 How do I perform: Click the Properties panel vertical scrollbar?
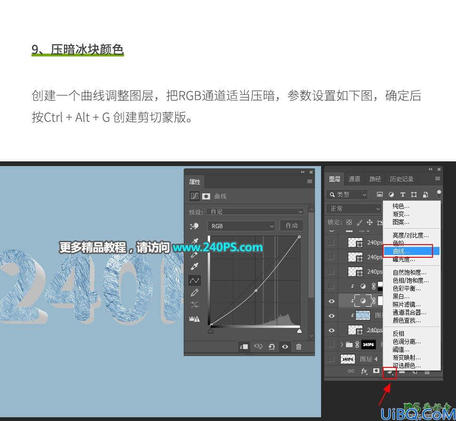coord(311,255)
